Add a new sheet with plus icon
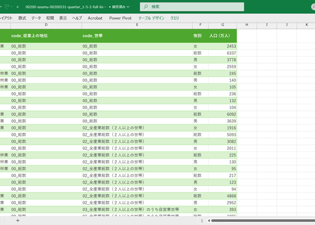The width and height of the screenshot is (315, 225). coord(18,221)
